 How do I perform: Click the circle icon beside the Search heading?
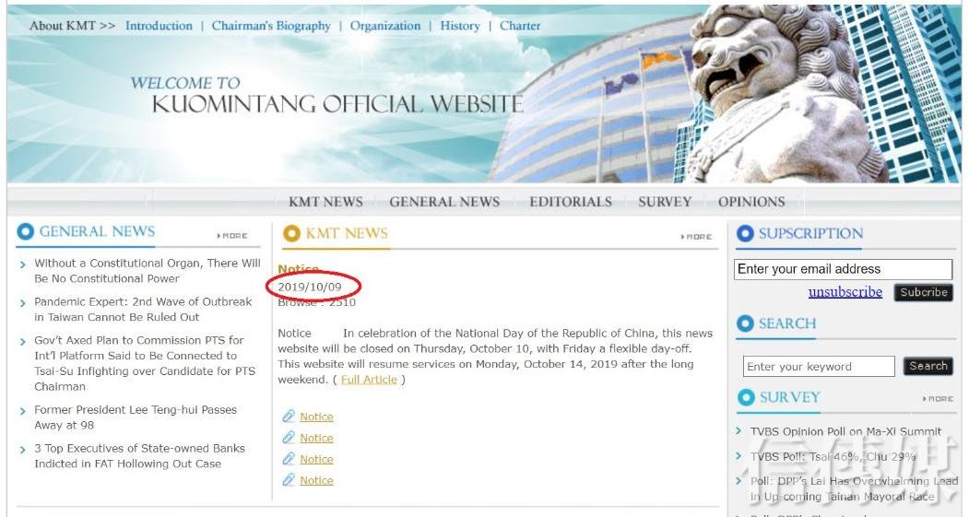pos(745,323)
